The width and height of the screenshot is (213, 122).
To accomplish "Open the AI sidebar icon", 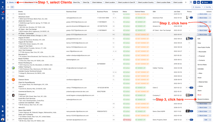I will [3, 19].
